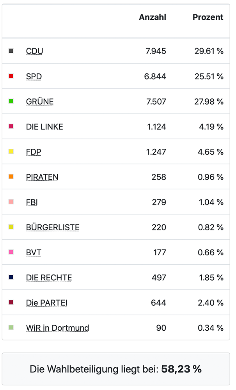The width and height of the screenshot is (236, 390).
Task: Click the FDP abbreviation
Action: point(34,152)
